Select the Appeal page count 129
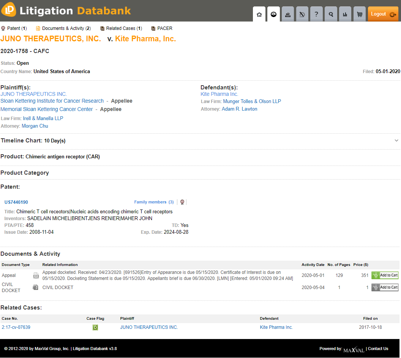 [x=339, y=275]
